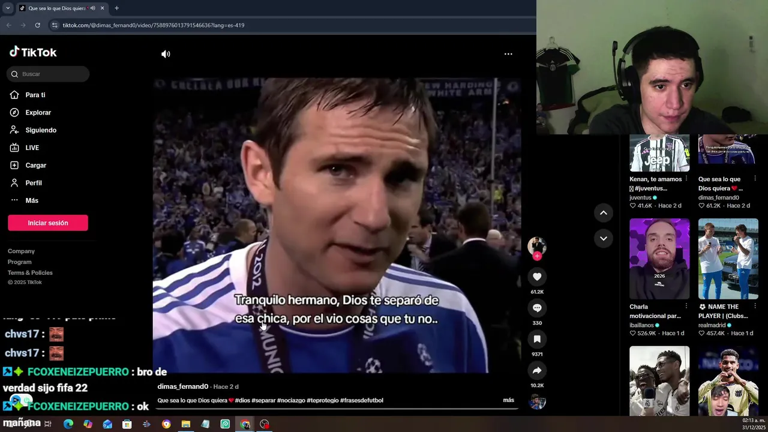This screenshot has width=768, height=432.
Task: Click the #dios hashtag
Action: pos(242,400)
